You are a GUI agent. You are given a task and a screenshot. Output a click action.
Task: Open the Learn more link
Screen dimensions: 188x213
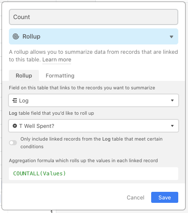tap(57, 60)
